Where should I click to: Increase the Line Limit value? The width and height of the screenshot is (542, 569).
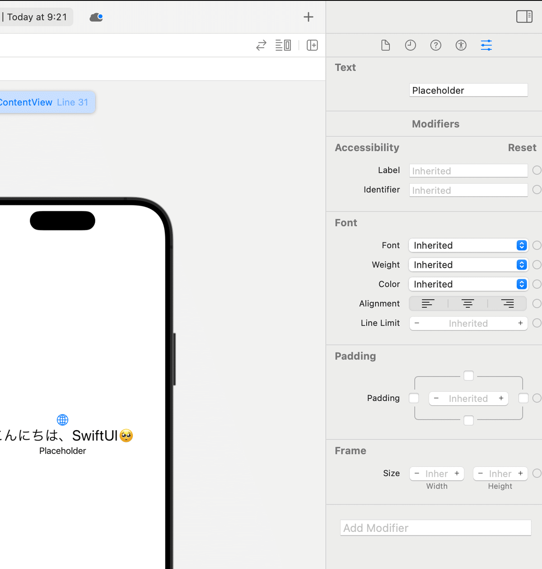coord(520,323)
